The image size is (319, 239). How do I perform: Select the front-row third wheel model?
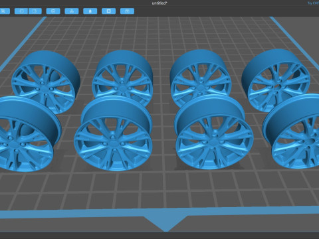coord(215,132)
